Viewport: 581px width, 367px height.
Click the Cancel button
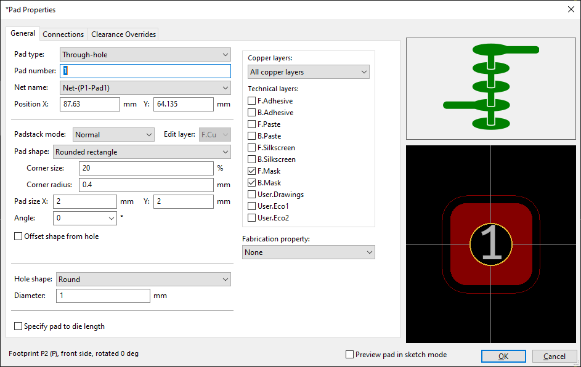[554, 357]
